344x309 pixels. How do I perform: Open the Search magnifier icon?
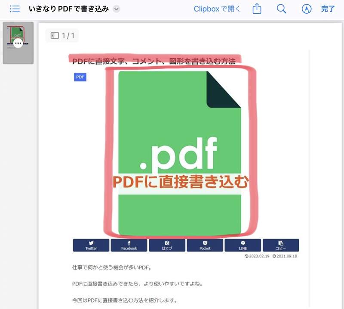tap(281, 9)
